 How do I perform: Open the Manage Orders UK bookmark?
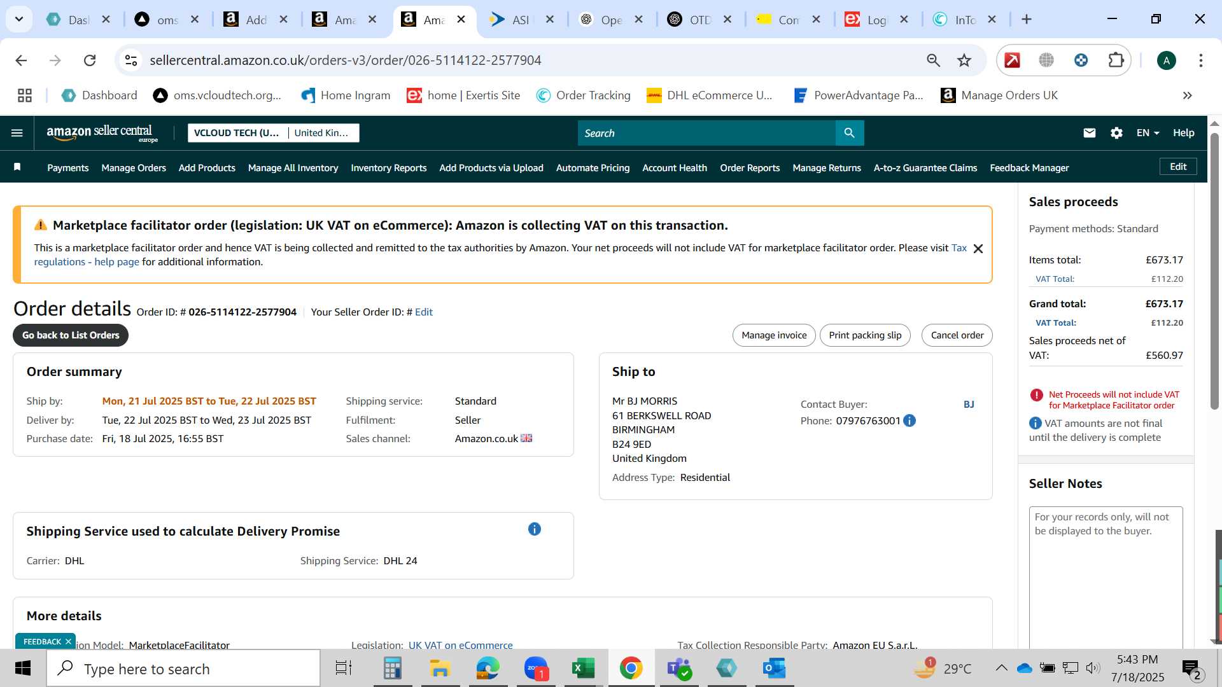[999, 95]
